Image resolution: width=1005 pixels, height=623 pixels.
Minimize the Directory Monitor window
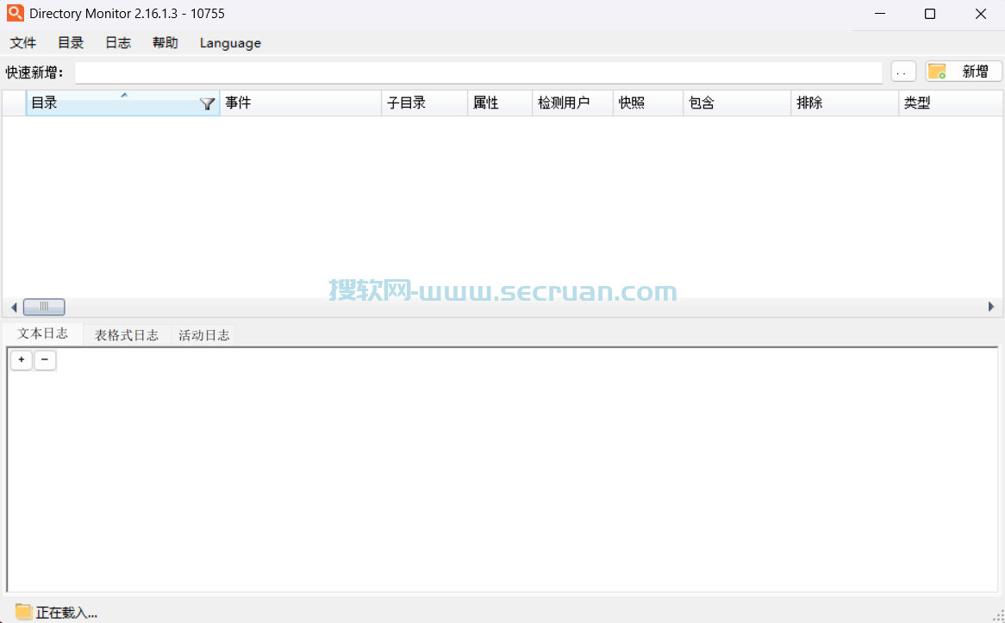tap(880, 14)
